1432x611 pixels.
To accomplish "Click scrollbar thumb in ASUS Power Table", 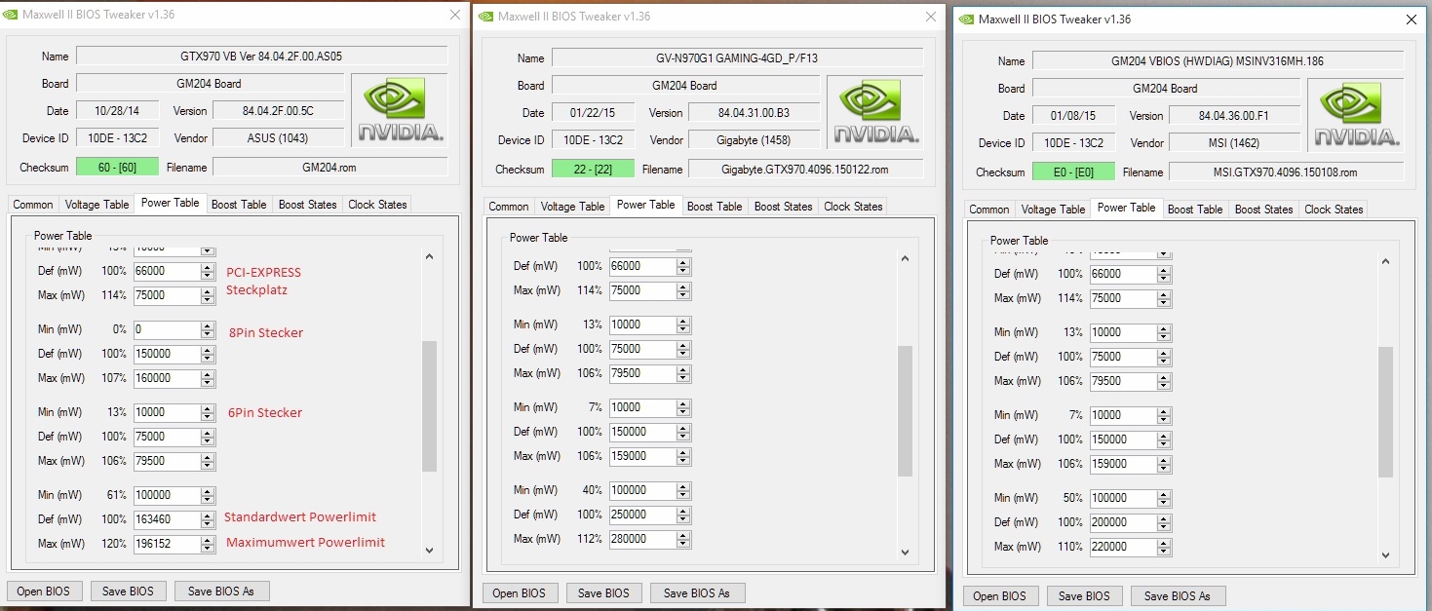I will point(430,406).
